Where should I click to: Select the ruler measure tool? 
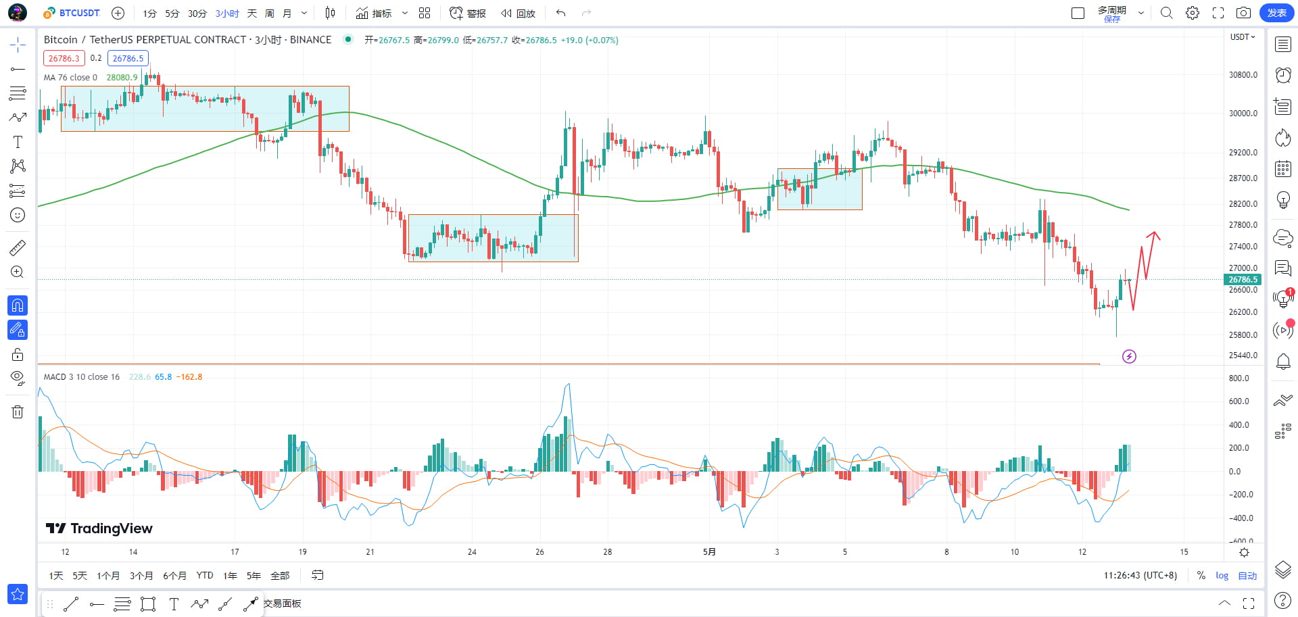point(18,248)
